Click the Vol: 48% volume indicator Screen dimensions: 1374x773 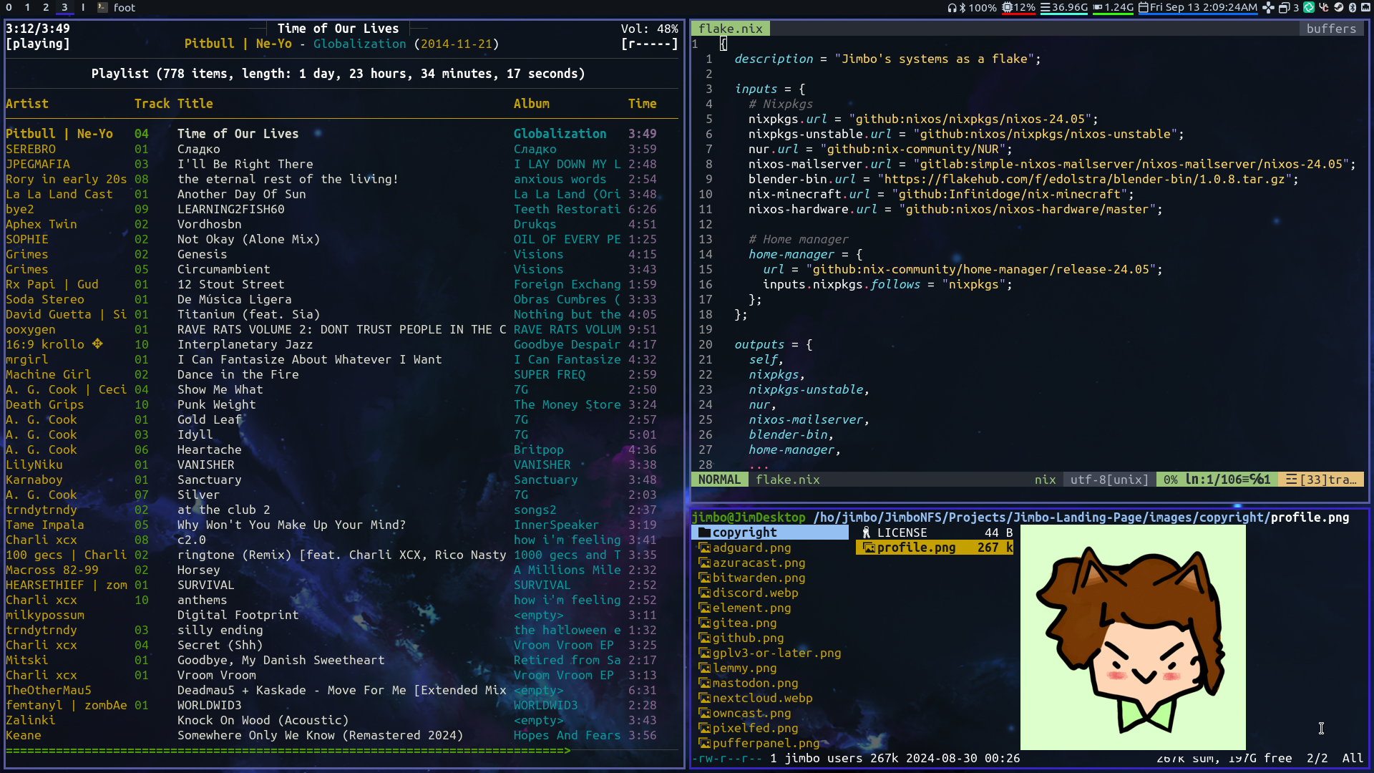click(x=649, y=29)
